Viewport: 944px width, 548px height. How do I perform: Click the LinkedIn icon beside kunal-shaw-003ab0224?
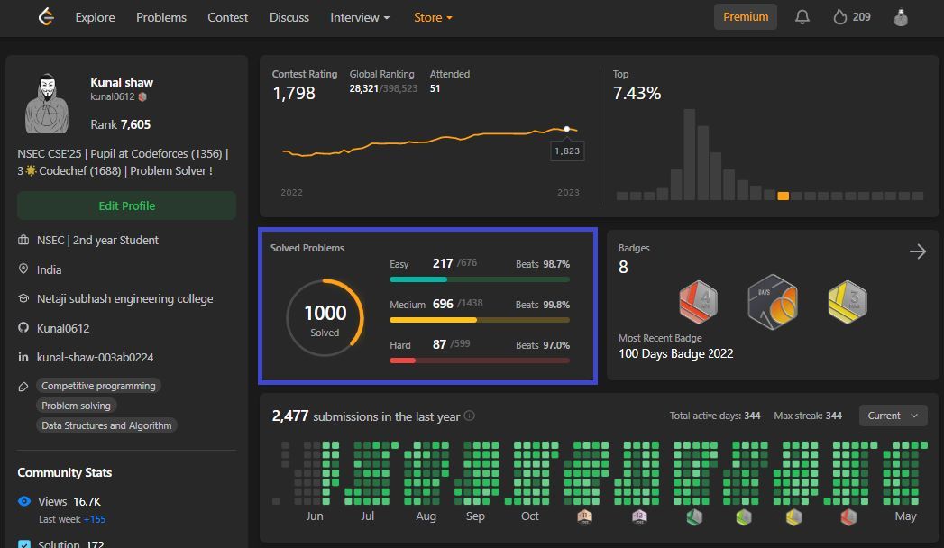(23, 357)
